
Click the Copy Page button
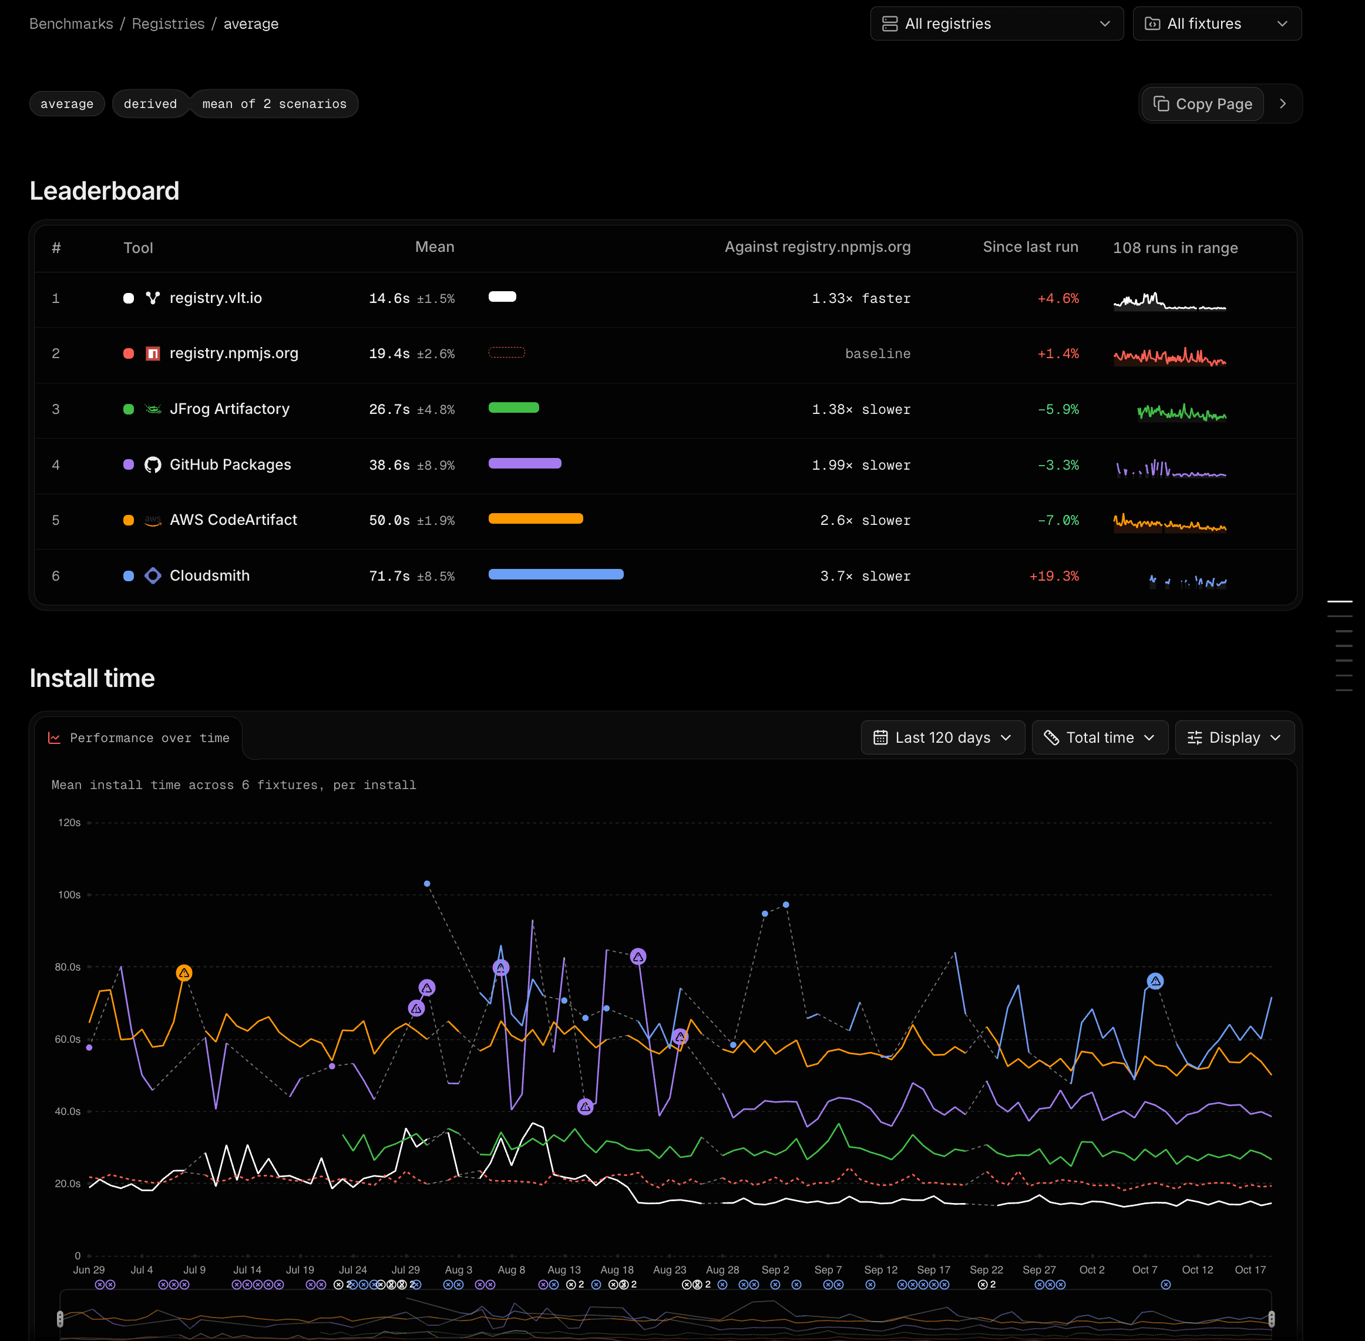click(x=1202, y=105)
